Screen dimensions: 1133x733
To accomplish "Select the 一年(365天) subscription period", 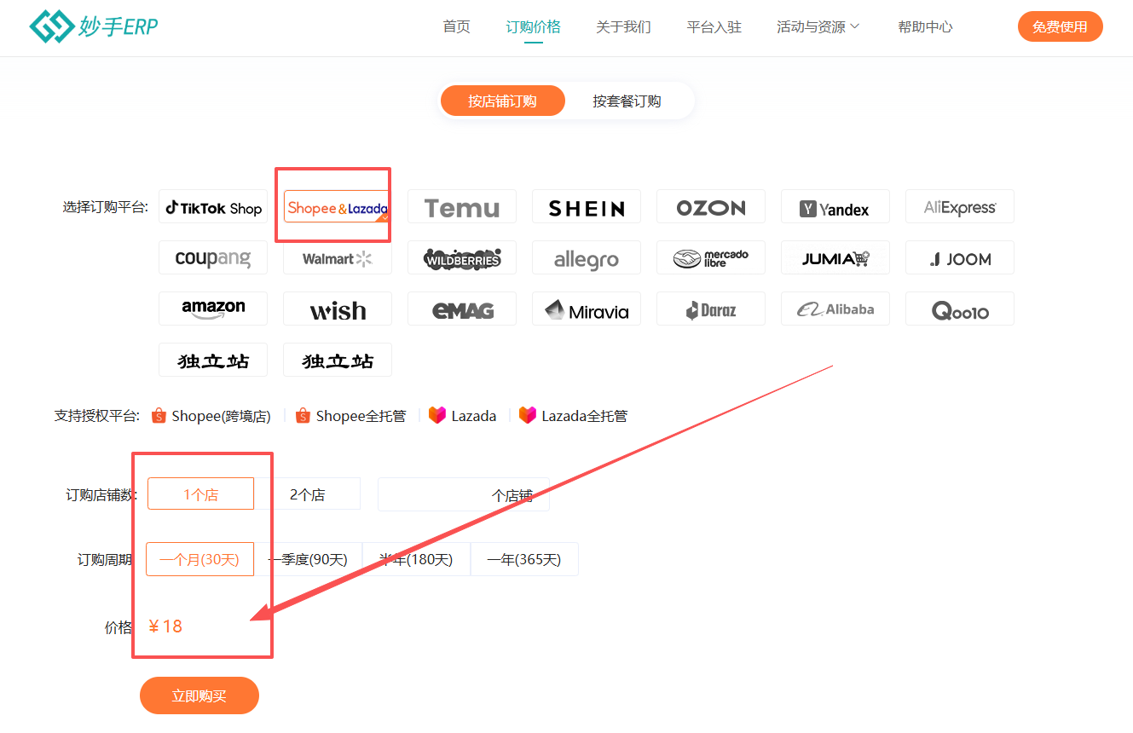I will pos(524,558).
